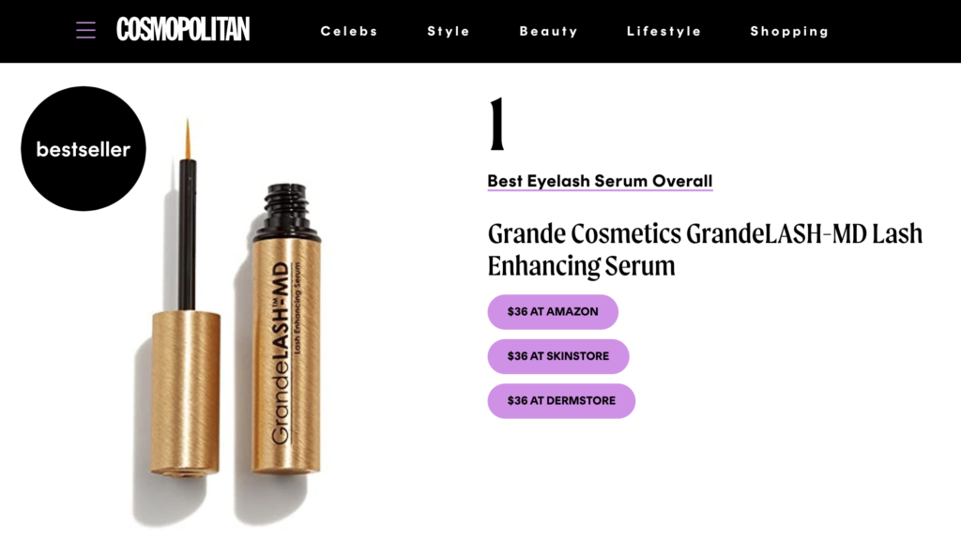Click the black bestseller badge
The height and width of the screenshot is (538, 961).
click(84, 149)
